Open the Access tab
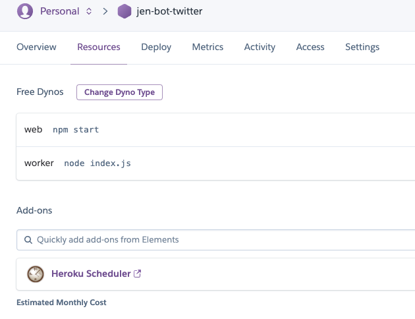 click(x=310, y=47)
